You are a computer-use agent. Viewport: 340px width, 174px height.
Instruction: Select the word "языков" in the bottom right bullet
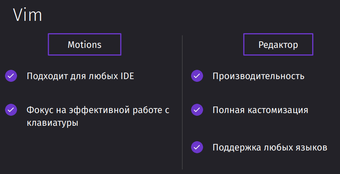coord(311,148)
